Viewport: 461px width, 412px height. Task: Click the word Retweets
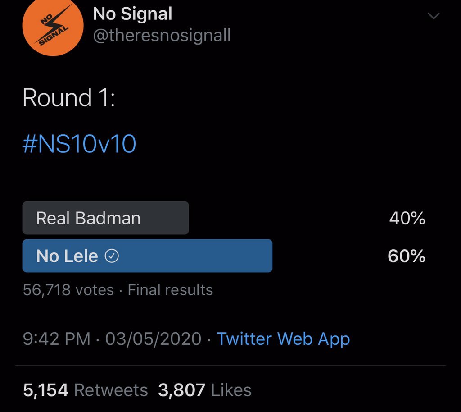point(111,390)
